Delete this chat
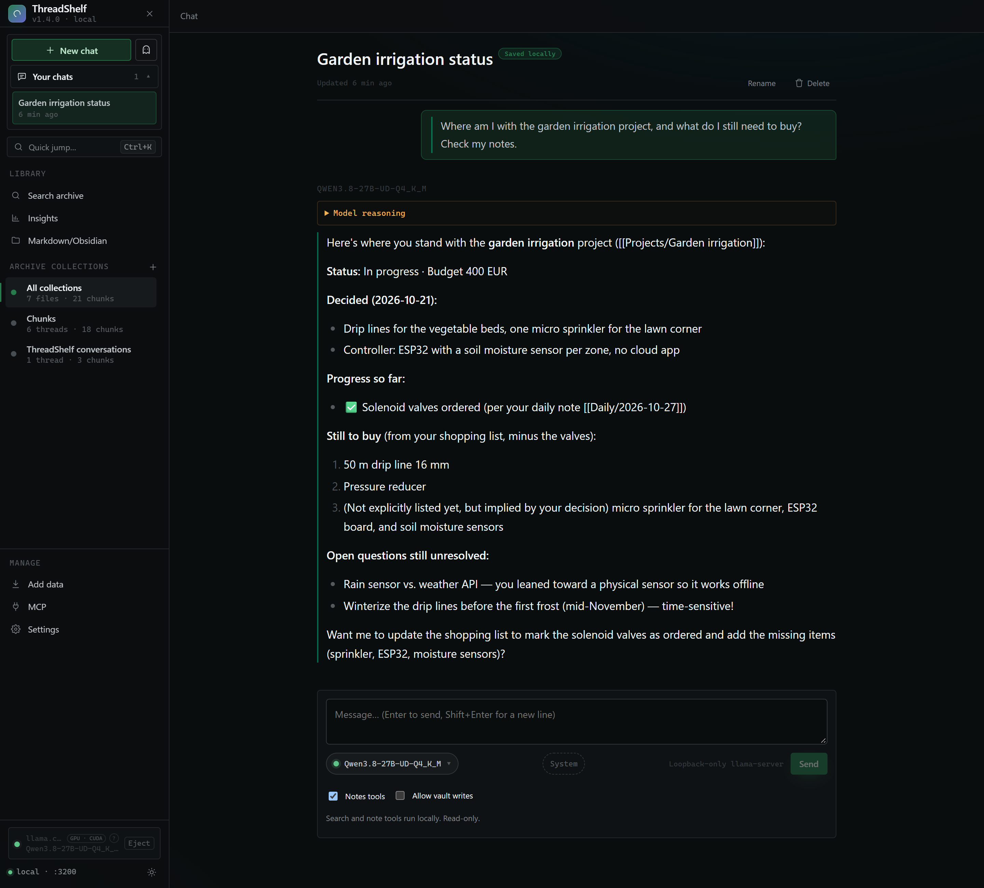This screenshot has width=984, height=888. pyautogui.click(x=812, y=83)
